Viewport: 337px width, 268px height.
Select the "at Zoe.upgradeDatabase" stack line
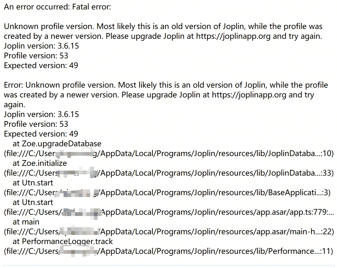tap(57, 144)
